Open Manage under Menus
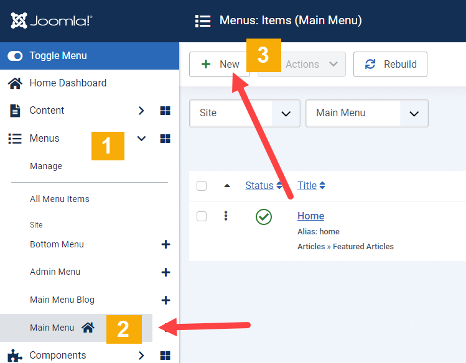 (46, 166)
